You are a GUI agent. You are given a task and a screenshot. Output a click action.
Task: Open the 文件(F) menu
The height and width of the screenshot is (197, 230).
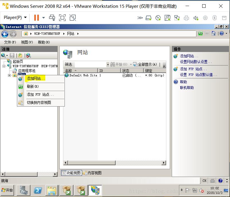[x=10, y=42]
